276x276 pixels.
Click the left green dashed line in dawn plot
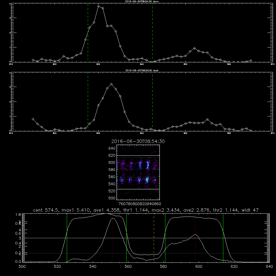pos(88,33)
